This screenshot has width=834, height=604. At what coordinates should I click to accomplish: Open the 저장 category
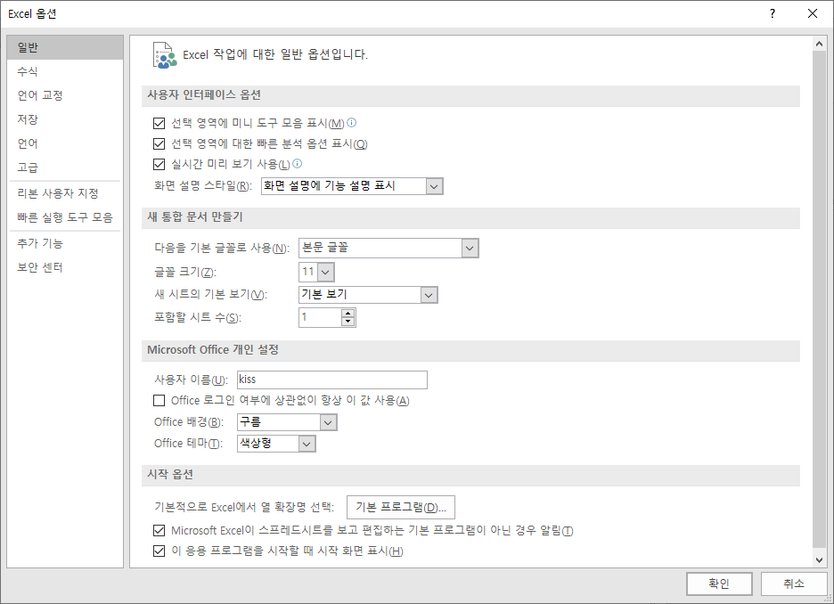(65, 119)
